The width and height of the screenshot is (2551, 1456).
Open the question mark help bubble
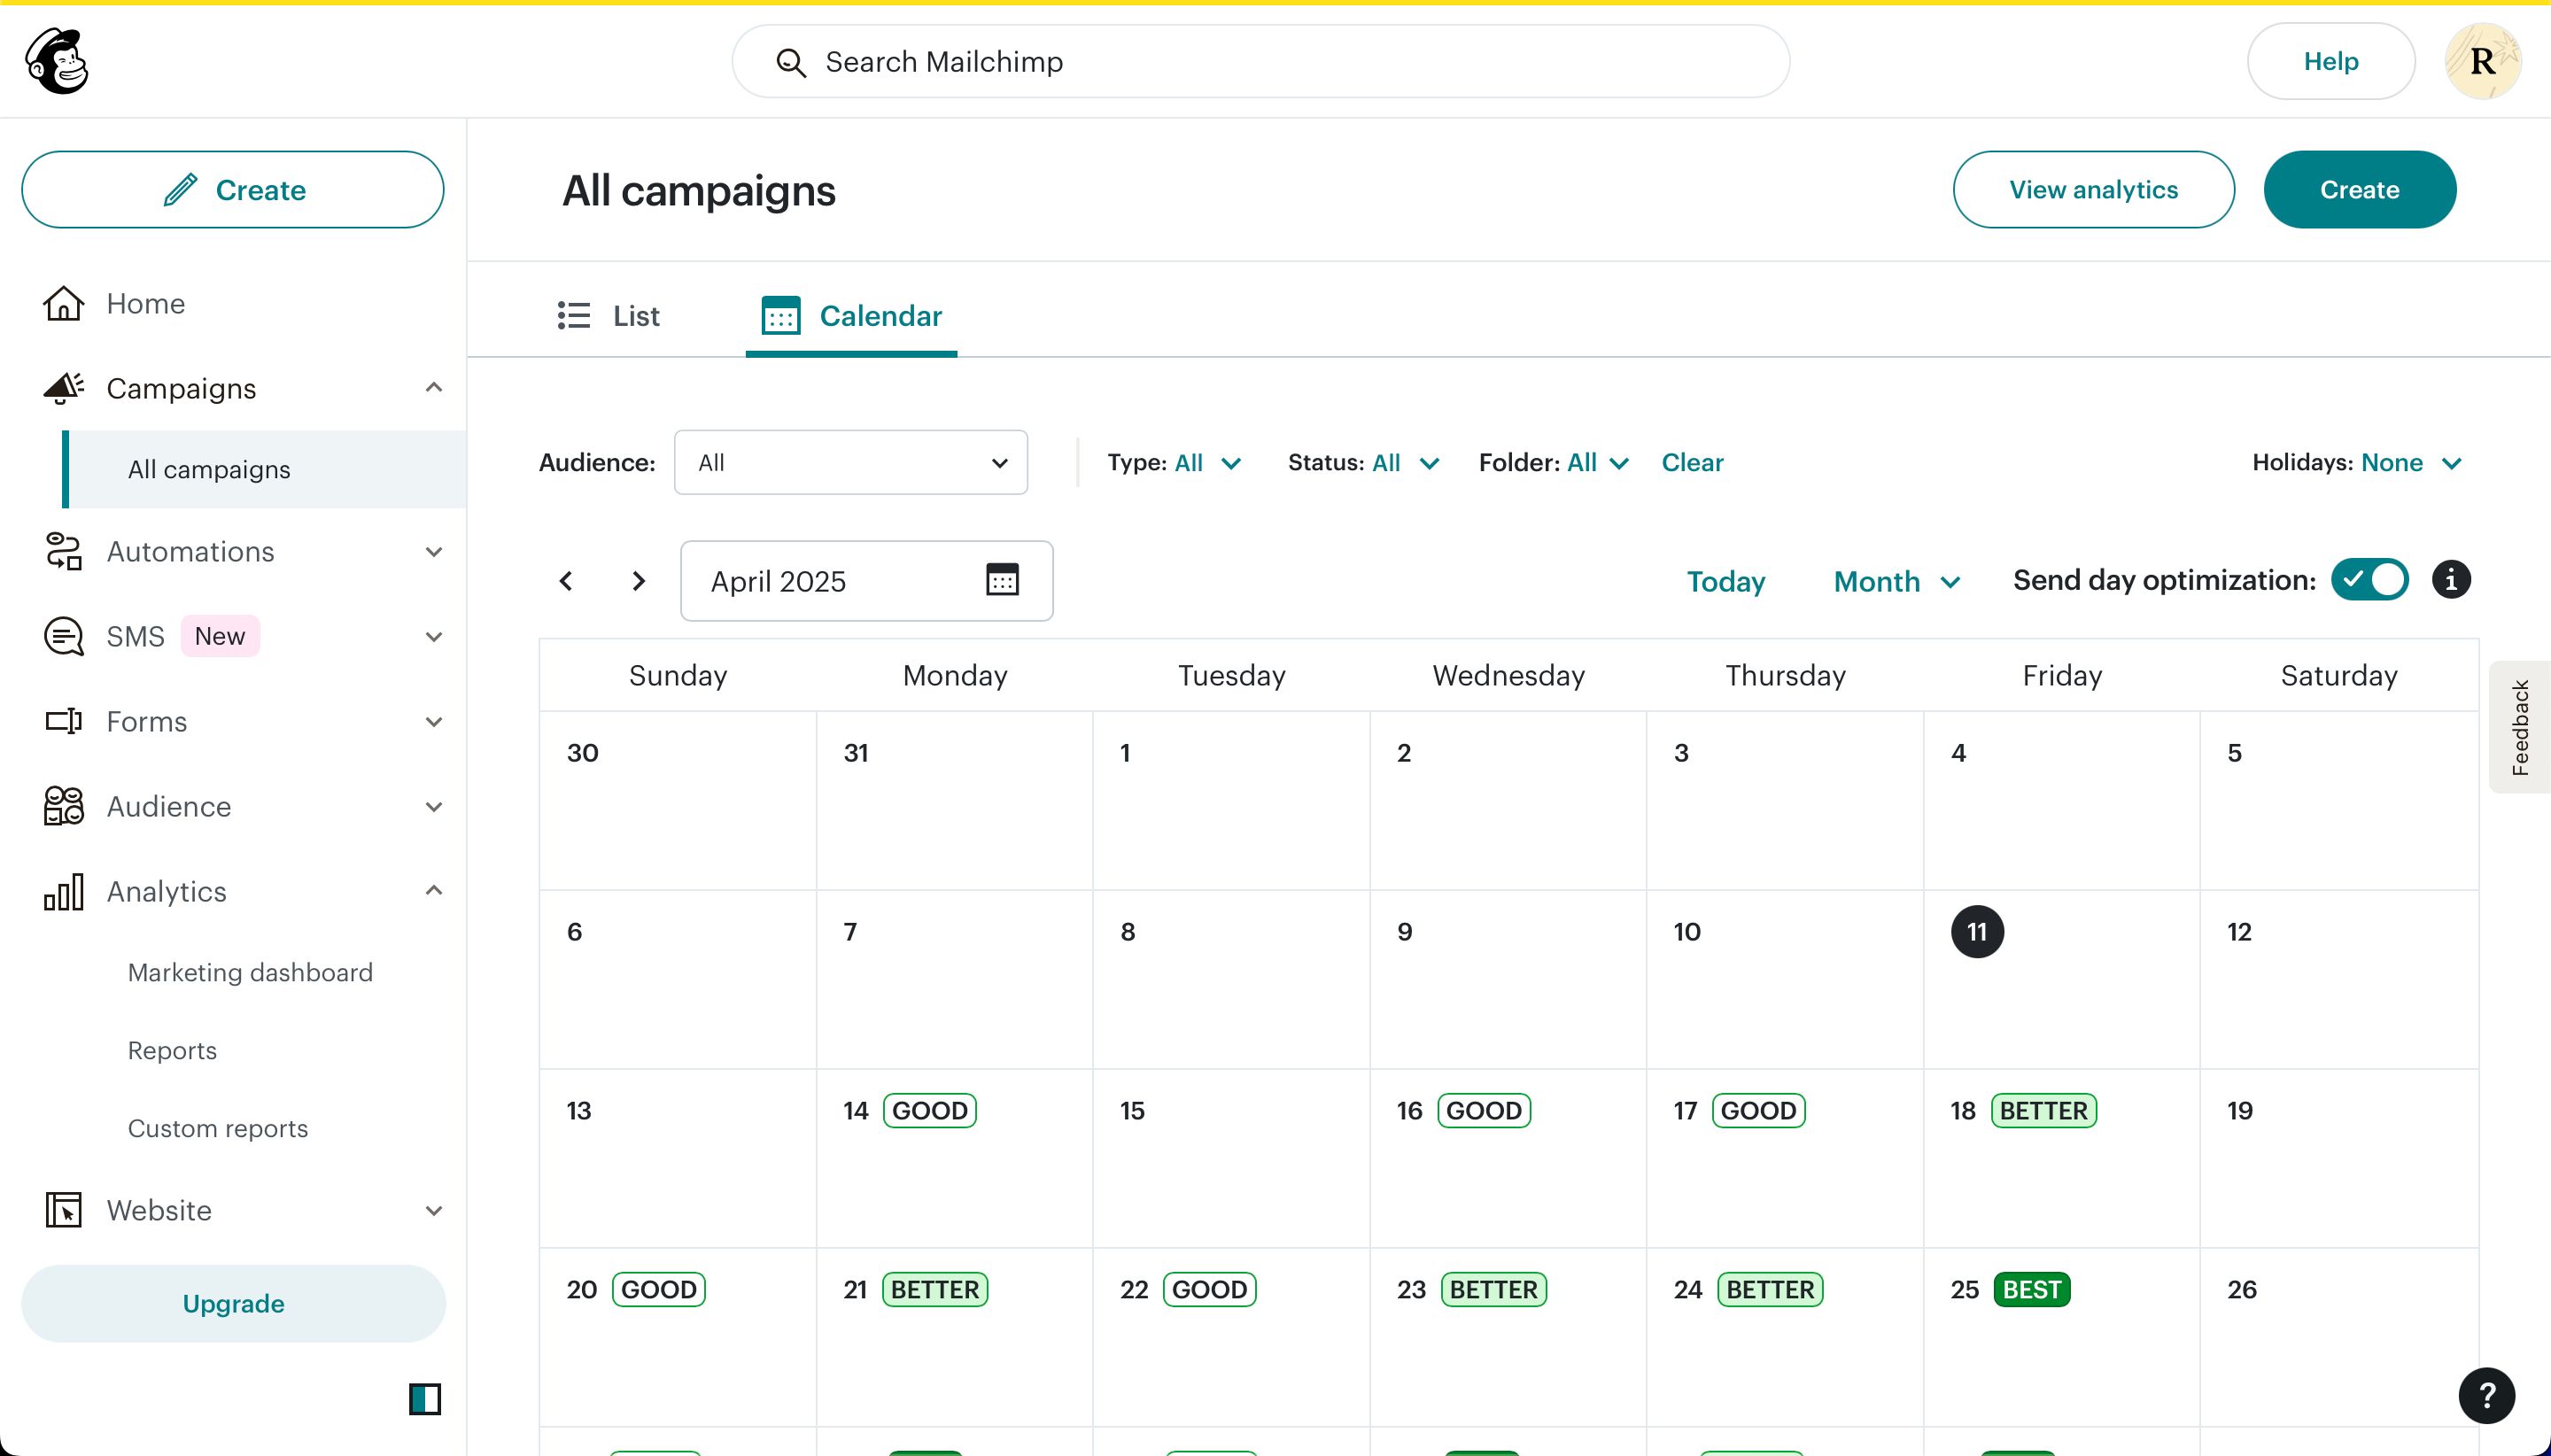2486,1395
